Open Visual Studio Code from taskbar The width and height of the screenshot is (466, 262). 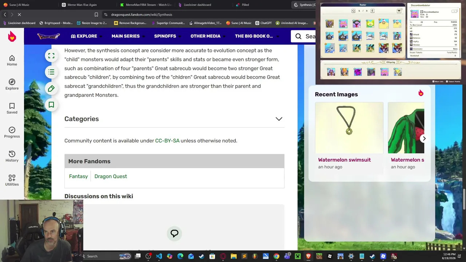pyautogui.click(x=159, y=256)
